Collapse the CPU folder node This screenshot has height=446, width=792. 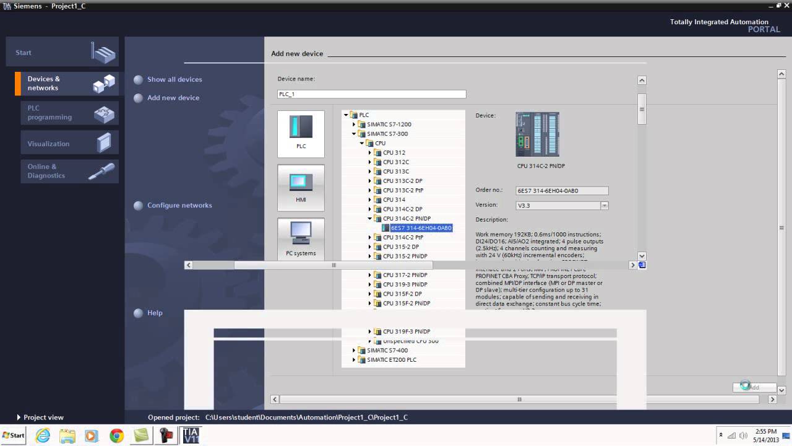(x=363, y=143)
